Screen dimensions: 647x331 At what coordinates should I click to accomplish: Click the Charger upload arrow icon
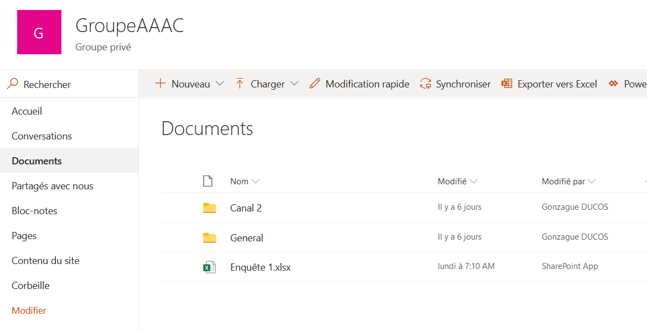[x=240, y=84]
